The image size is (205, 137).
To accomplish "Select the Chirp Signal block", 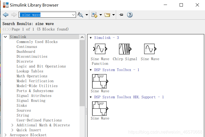I will tap(125, 52).
